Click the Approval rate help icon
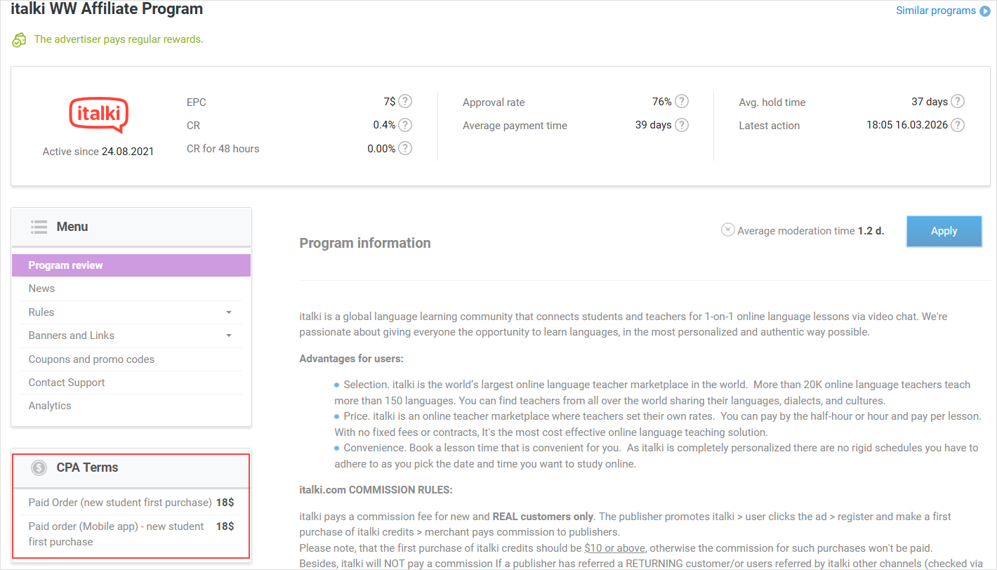The image size is (997, 570). point(682,102)
